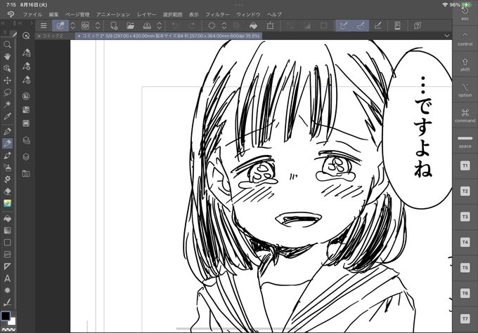Image resolution: width=478 pixels, height=333 pixels.
Task: Click the Fill icon in command bar
Action: coord(253,25)
